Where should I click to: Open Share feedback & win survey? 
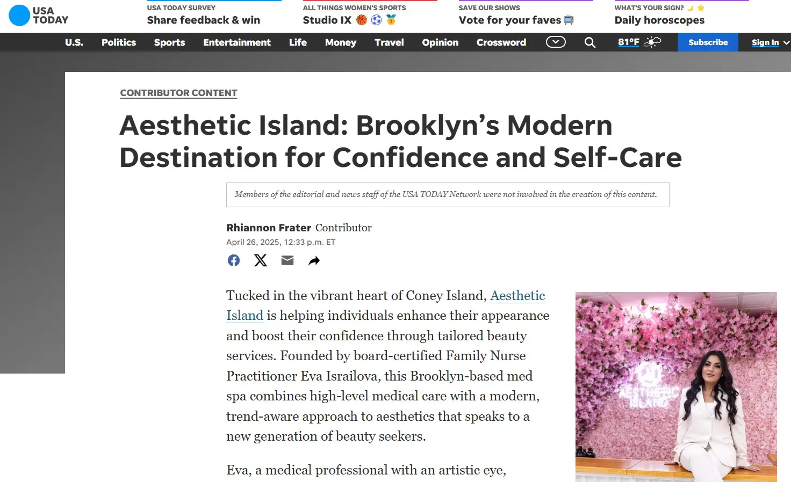(203, 20)
